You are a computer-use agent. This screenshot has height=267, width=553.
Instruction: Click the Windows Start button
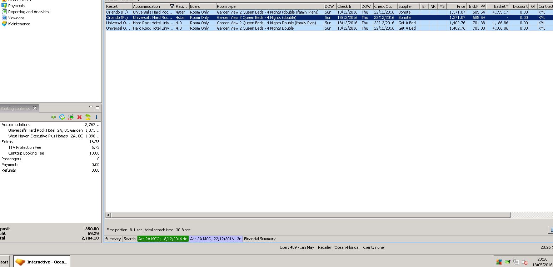tap(4, 262)
